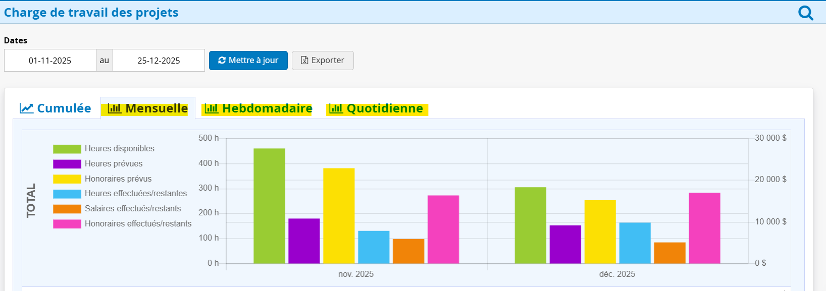Image resolution: width=826 pixels, height=291 pixels.
Task: Click the TOTAL vertical chart label
Action: (31, 200)
